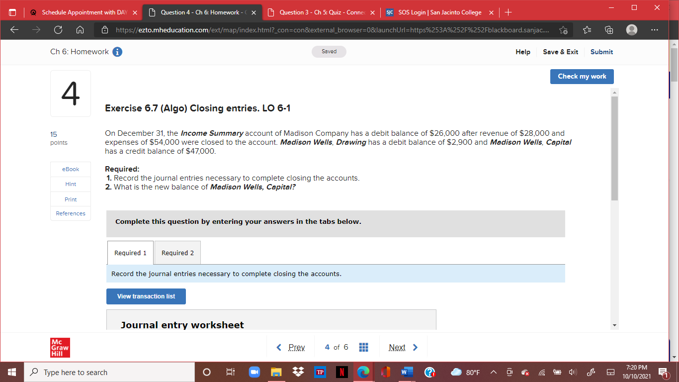Open the Hint resource
This screenshot has width=679, height=382.
pyautogui.click(x=71, y=184)
